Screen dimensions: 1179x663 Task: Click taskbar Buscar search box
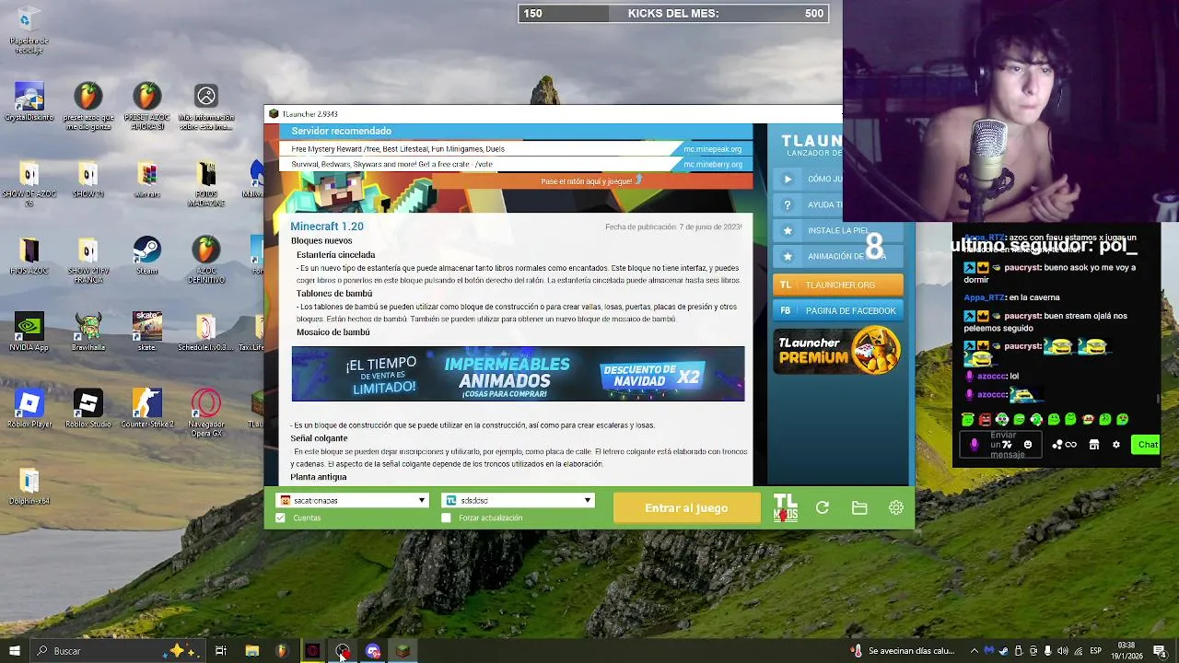(118, 651)
